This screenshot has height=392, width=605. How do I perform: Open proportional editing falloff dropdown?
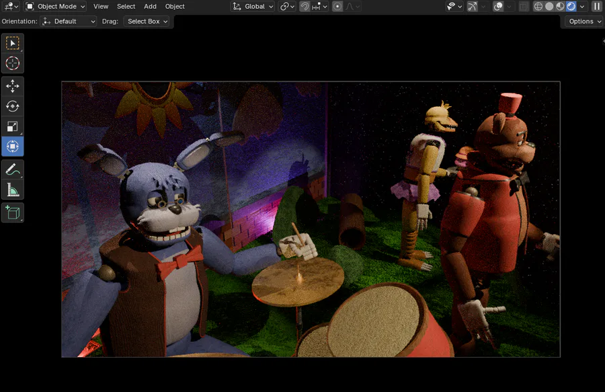pyautogui.click(x=352, y=6)
